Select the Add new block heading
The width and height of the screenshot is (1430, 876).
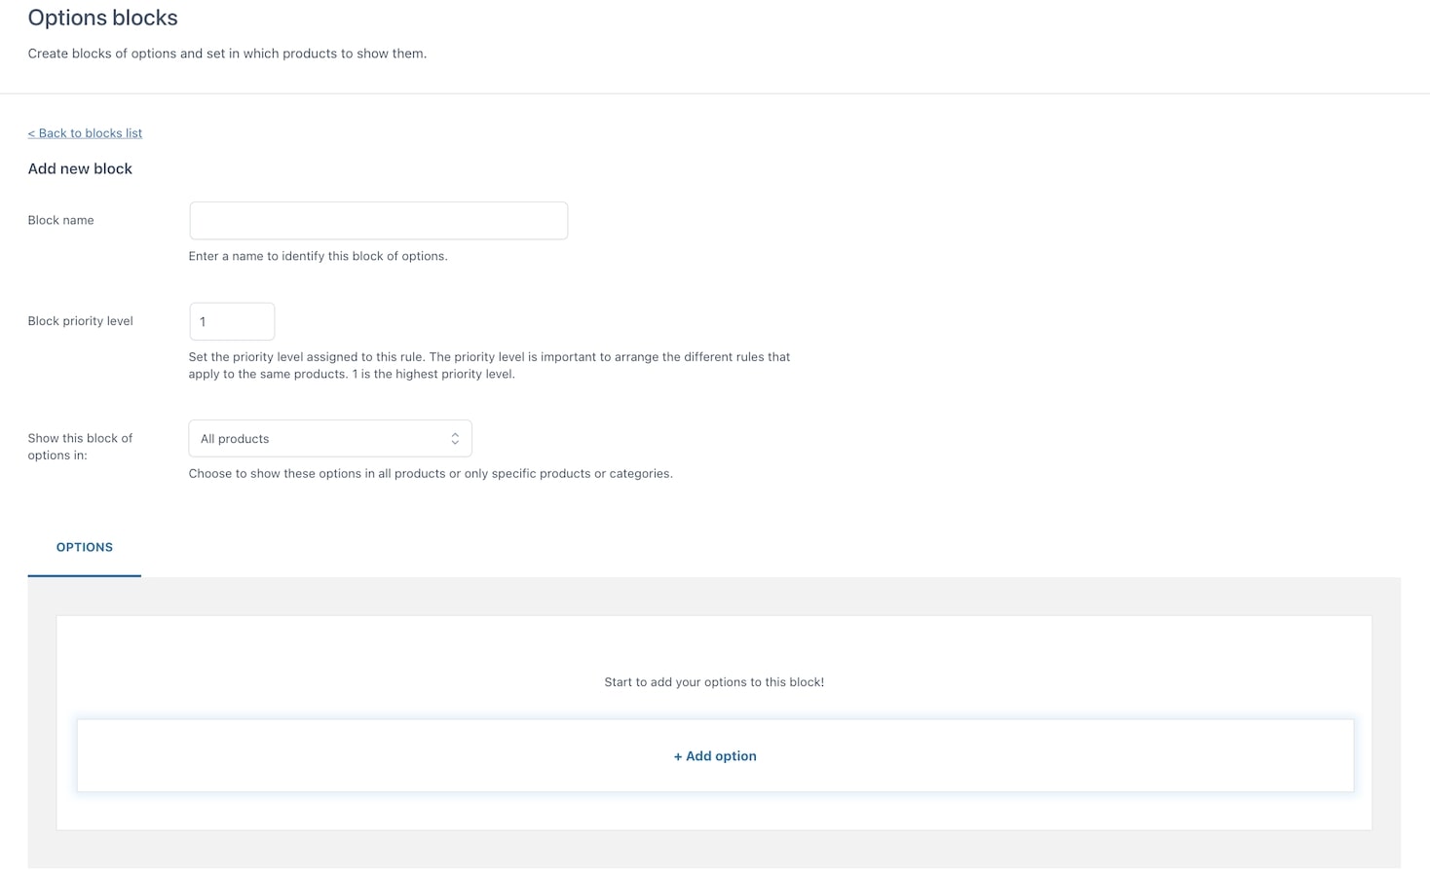(80, 168)
